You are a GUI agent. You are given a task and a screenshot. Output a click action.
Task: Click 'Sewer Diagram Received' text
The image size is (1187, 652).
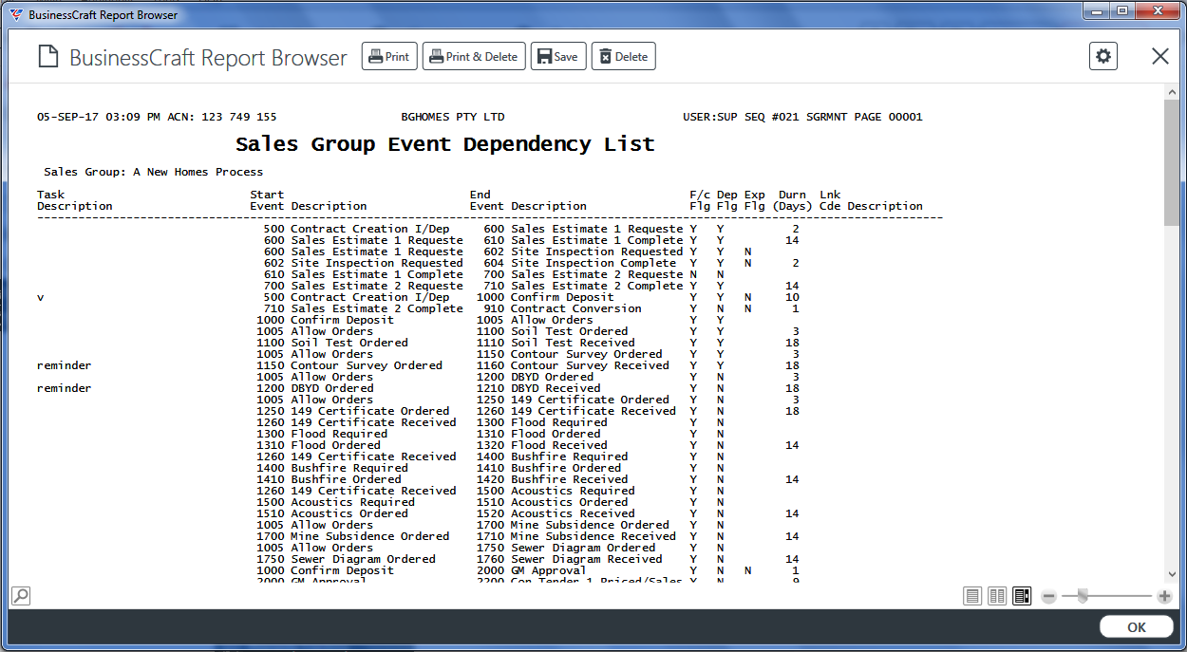click(x=587, y=559)
